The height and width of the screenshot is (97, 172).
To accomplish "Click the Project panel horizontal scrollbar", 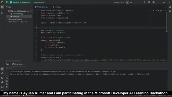I will [13, 61].
